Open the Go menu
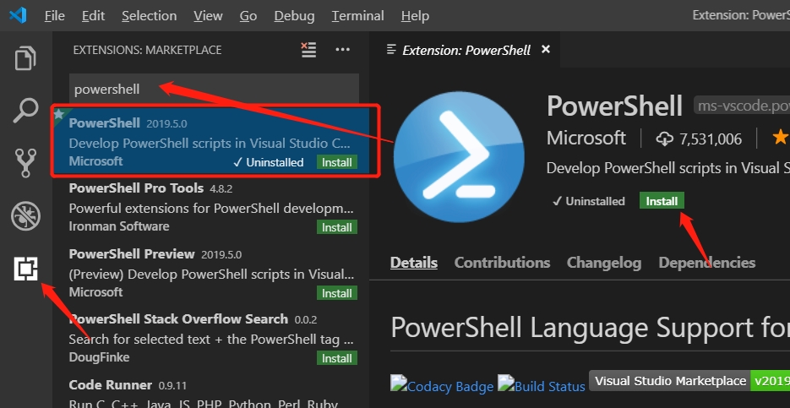790x408 pixels. 248,15
